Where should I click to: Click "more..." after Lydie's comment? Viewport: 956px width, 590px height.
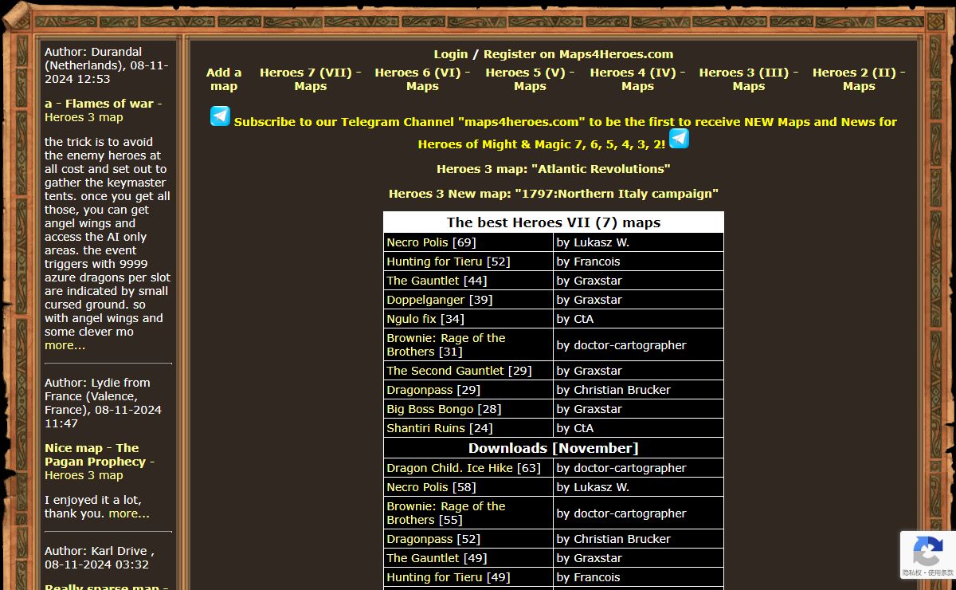pos(129,513)
